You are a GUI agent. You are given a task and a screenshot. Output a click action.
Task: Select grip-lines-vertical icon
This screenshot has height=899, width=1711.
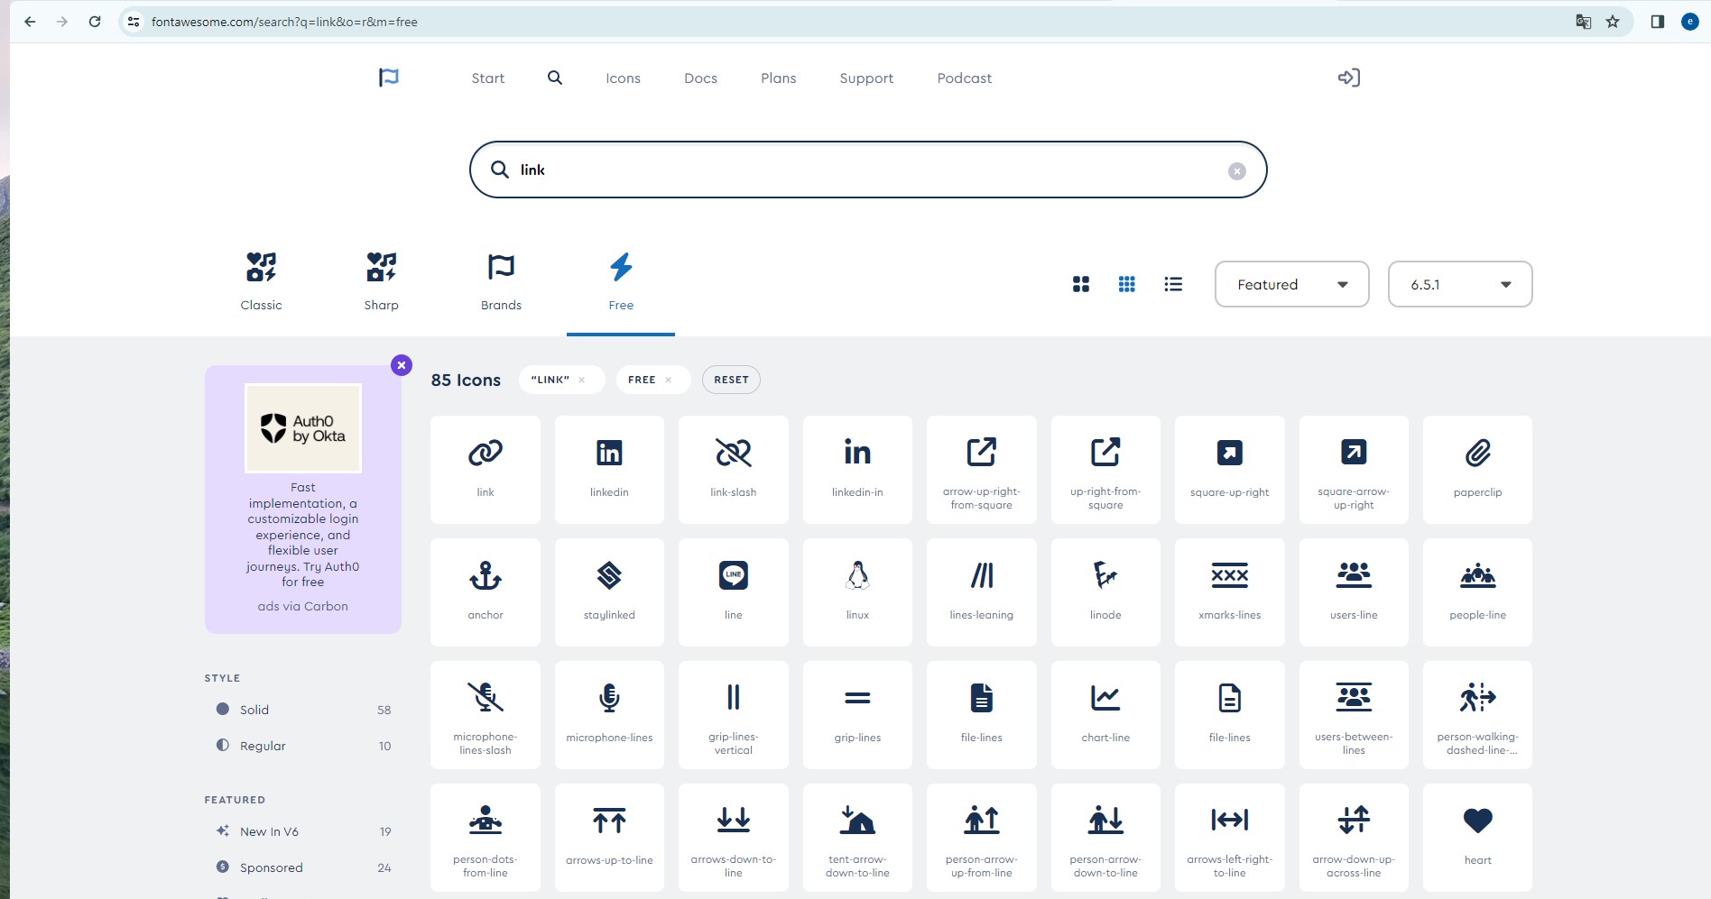(x=734, y=714)
